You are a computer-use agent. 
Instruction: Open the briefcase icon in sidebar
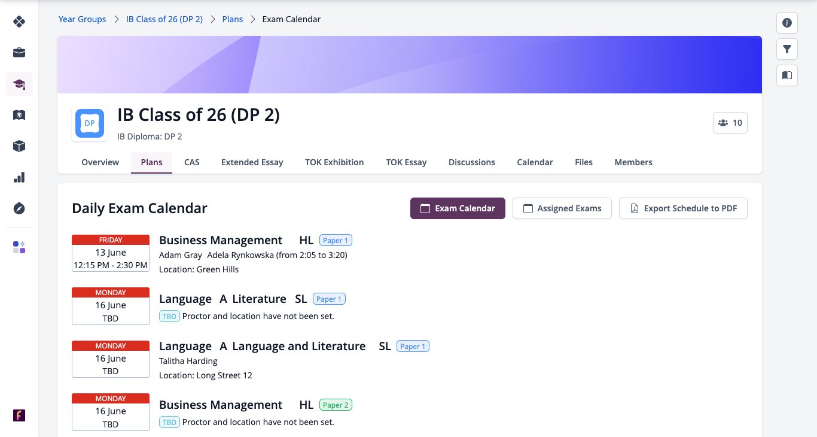point(19,53)
